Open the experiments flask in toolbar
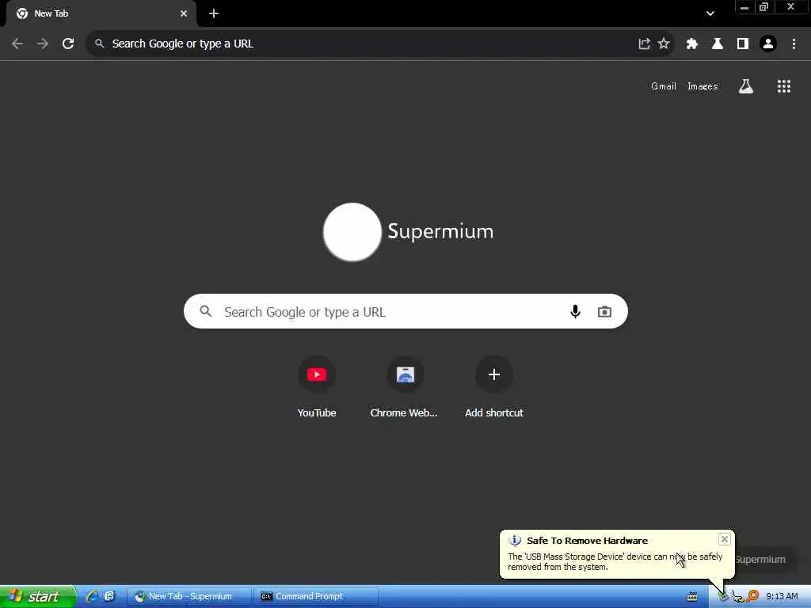 click(x=717, y=44)
